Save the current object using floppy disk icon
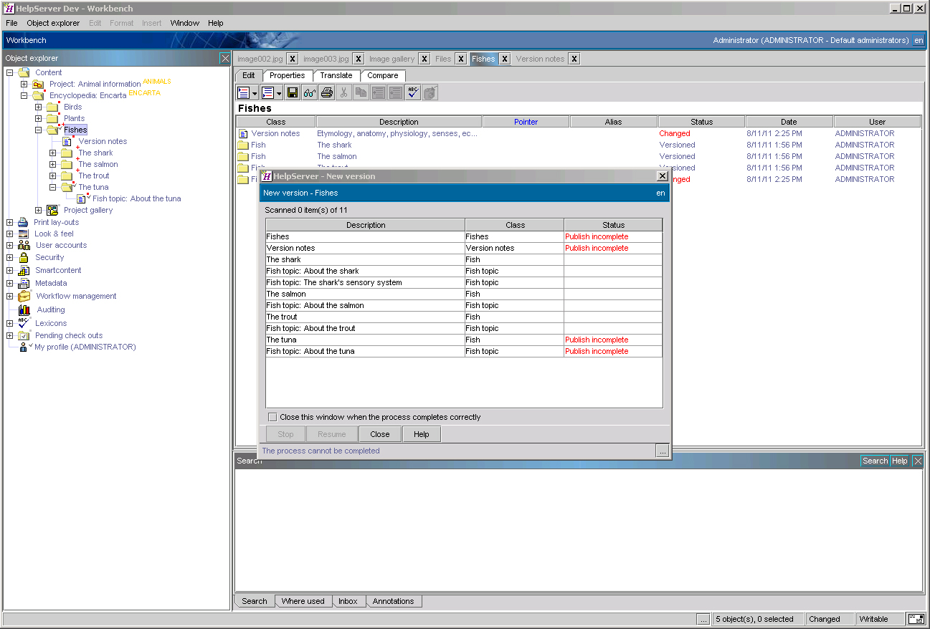Viewport: 930px width, 629px height. pos(293,92)
